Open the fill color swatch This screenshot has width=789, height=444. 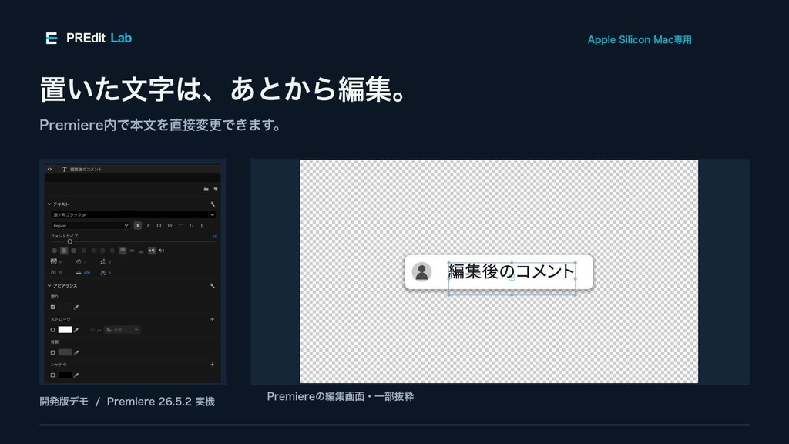(x=65, y=307)
